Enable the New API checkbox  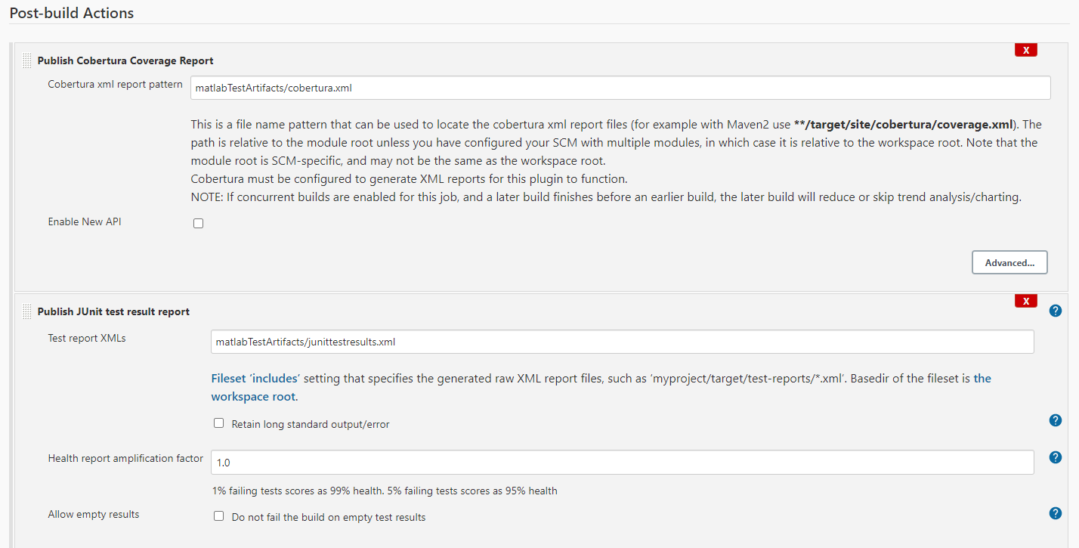[198, 222]
